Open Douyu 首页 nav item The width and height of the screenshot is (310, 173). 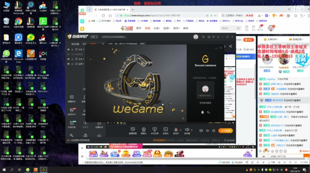click(x=139, y=28)
